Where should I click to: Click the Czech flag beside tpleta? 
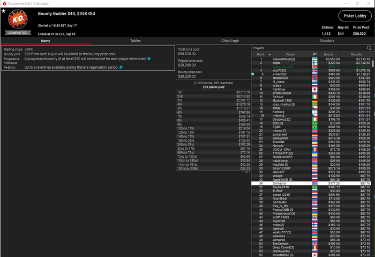315,108
